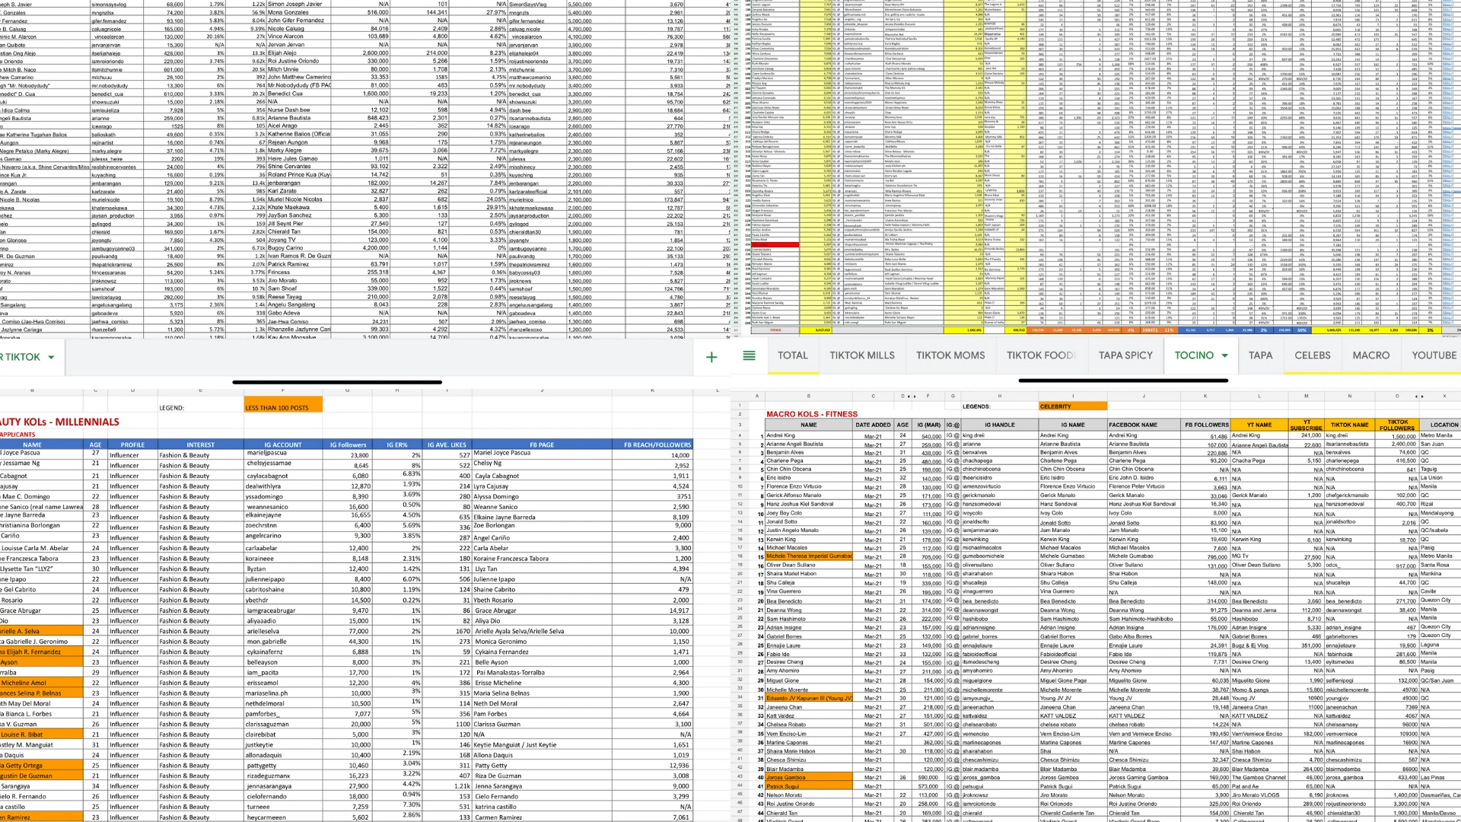
Task: Open the TIKTOK MOMS sheet tab
Action: click(950, 355)
